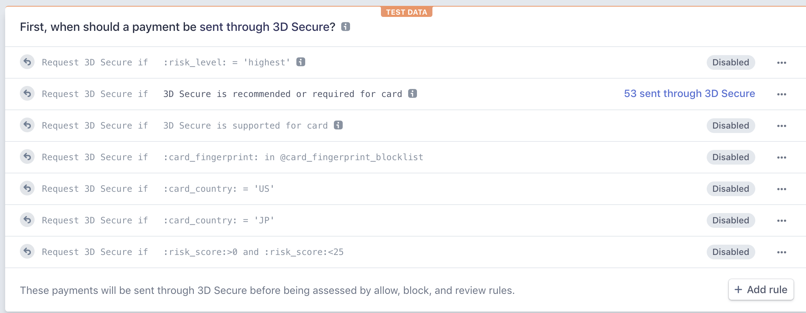Screen dimensions: 806x313
Task: Click the 3D Secure arrow icon on risk_level rule
Action: [27, 62]
